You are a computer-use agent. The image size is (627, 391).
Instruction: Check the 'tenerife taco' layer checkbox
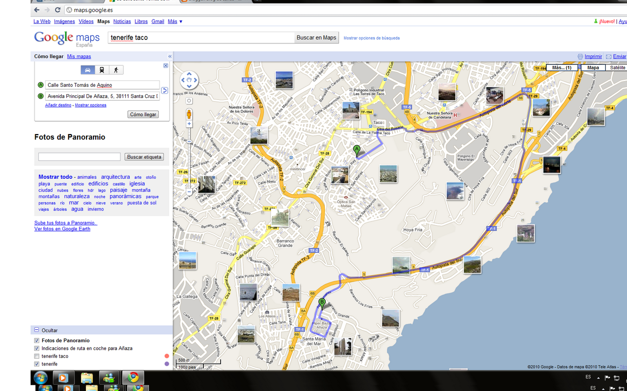pyautogui.click(x=37, y=356)
